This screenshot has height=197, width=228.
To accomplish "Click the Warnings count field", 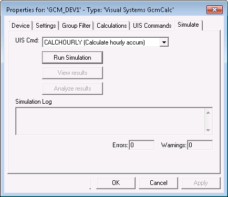I will 200,145.
